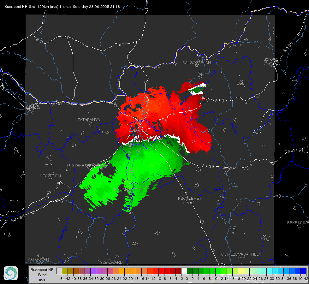Click the gray BUDAPEST city label
This screenshot has height=284, width=309.
tap(139, 130)
